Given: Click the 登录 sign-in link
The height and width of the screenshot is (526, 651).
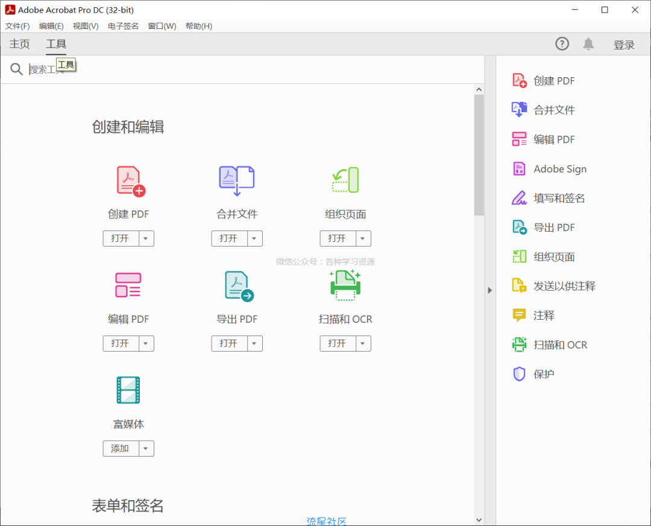Looking at the screenshot, I should (624, 45).
